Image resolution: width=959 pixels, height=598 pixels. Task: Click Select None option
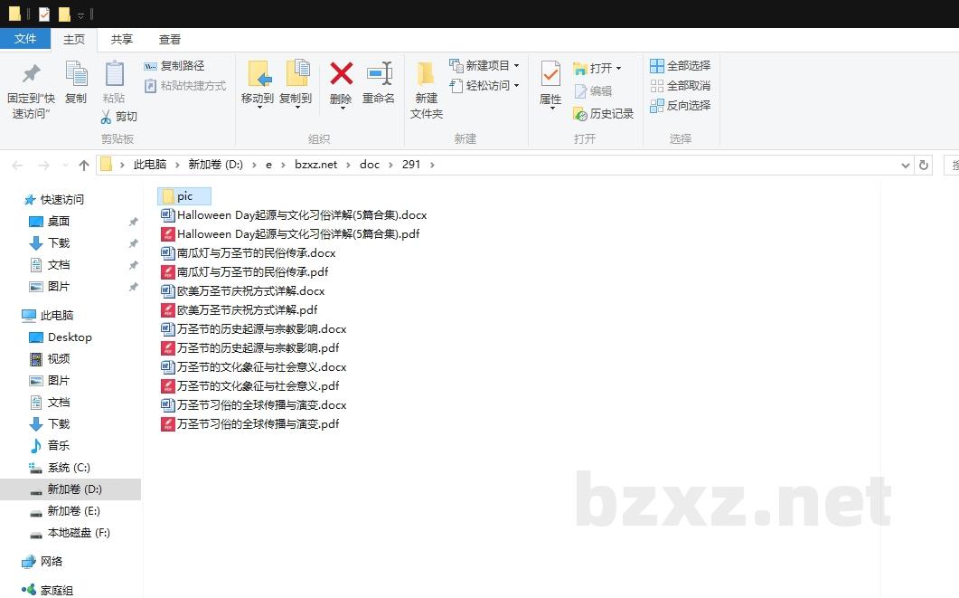[680, 86]
